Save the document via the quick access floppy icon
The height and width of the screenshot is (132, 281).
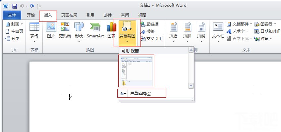point(15,6)
